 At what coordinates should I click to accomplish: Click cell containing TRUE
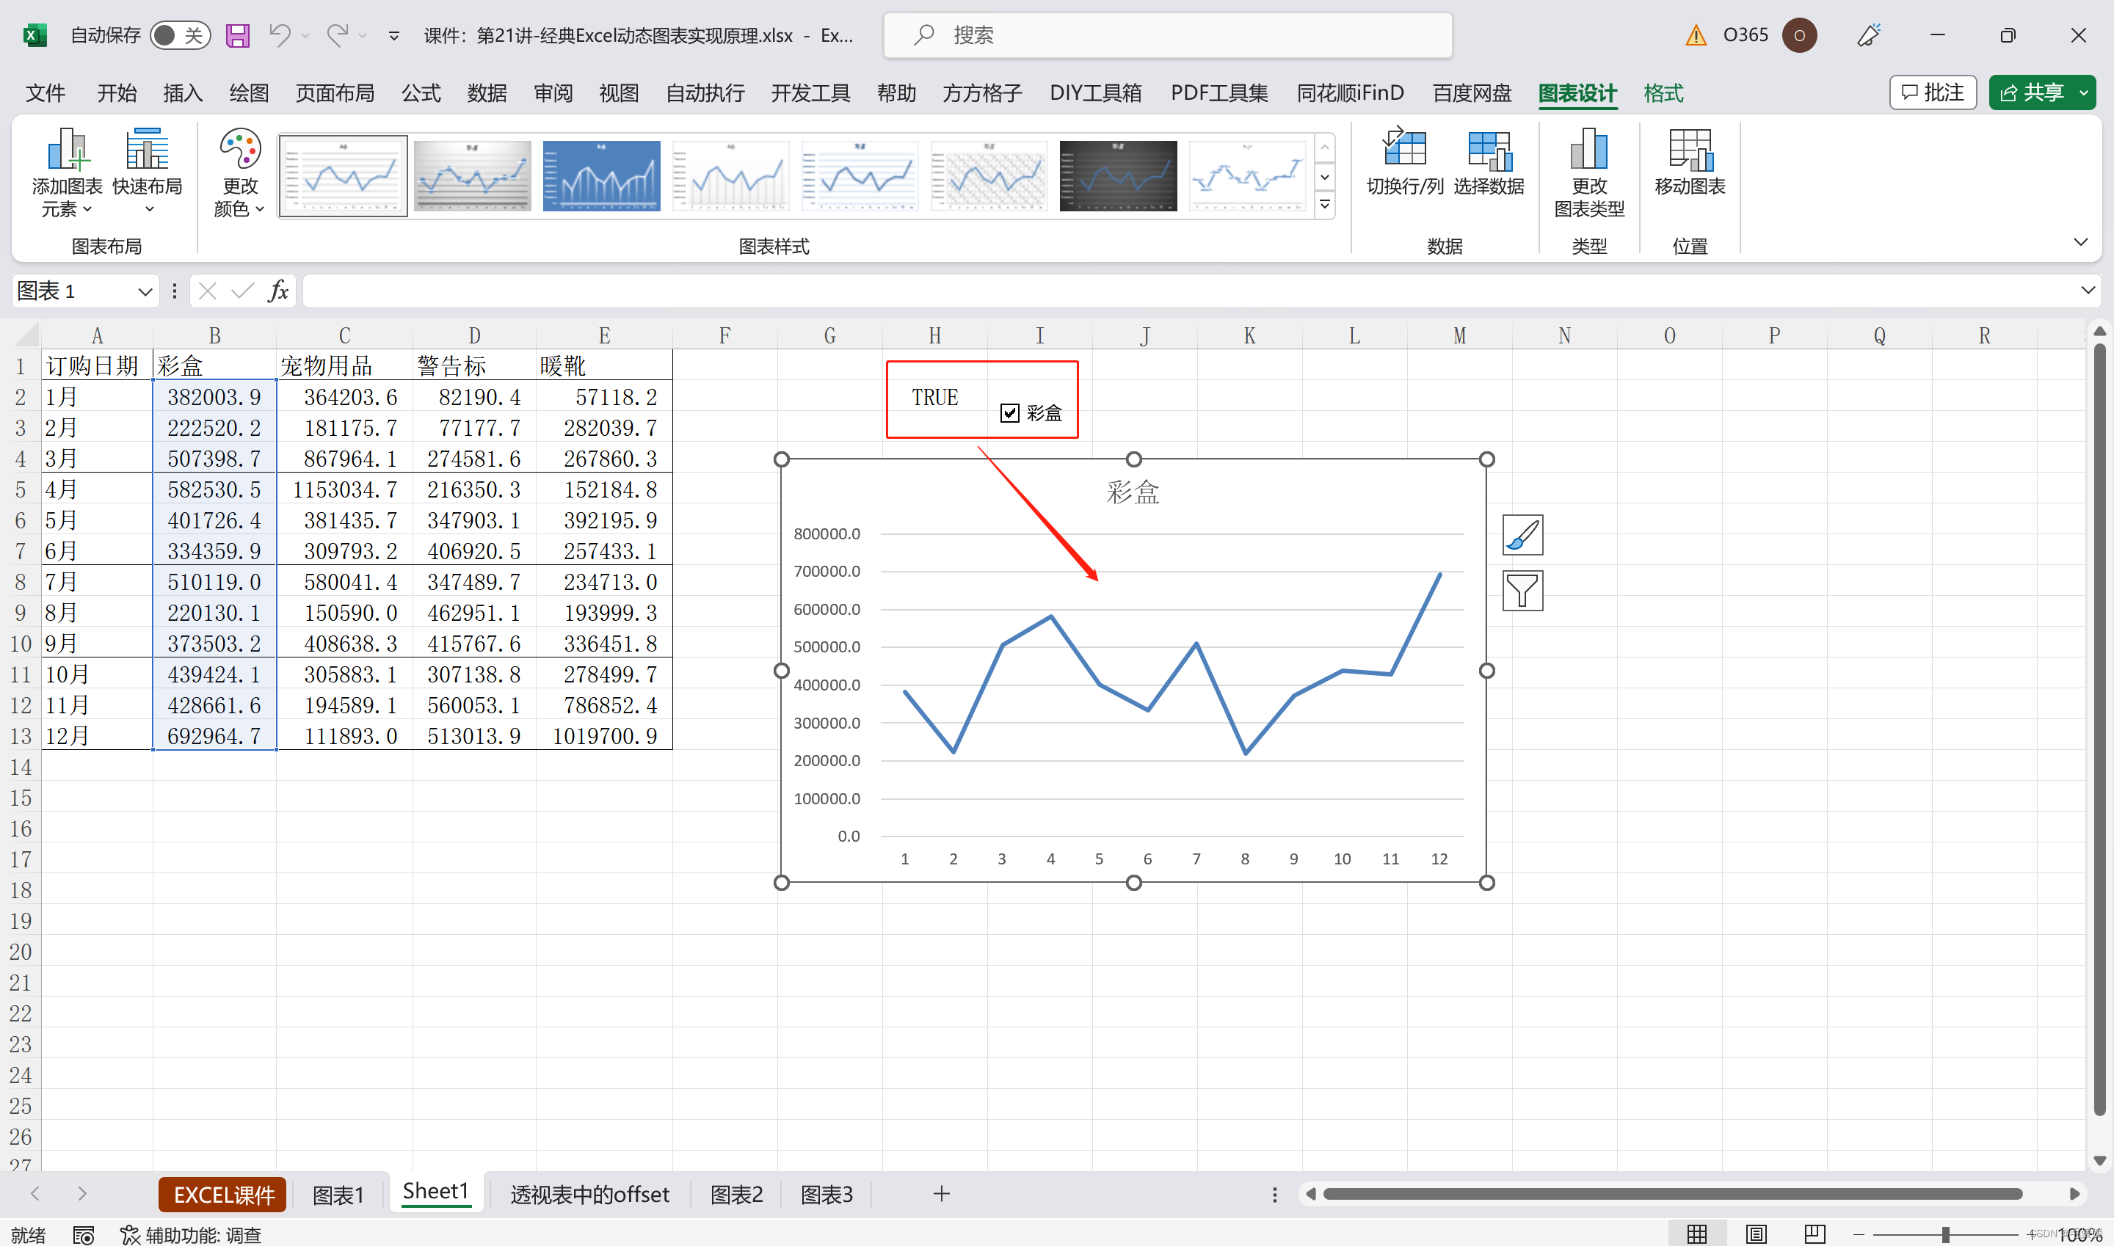935,397
